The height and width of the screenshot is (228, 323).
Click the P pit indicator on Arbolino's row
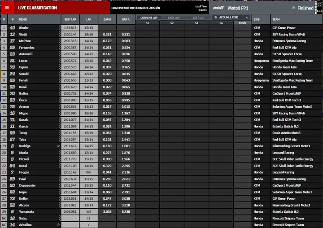tap(58, 225)
